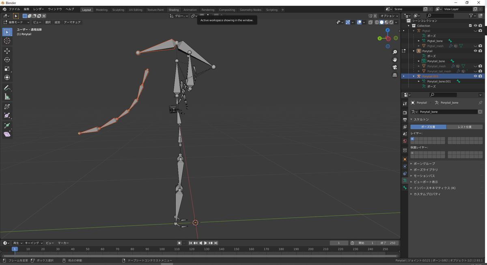Toggle X-ray display button
The height and width of the screenshot is (265, 487).
tap(371, 22)
